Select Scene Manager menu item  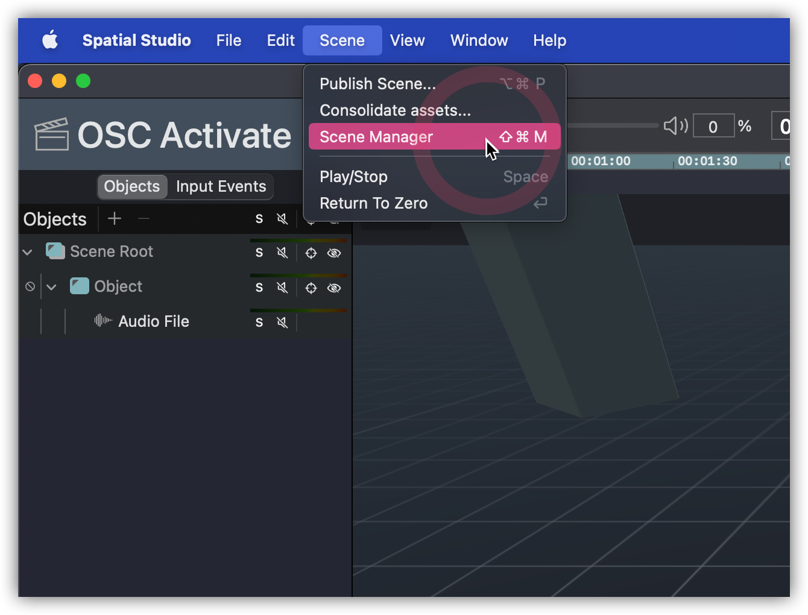point(434,137)
